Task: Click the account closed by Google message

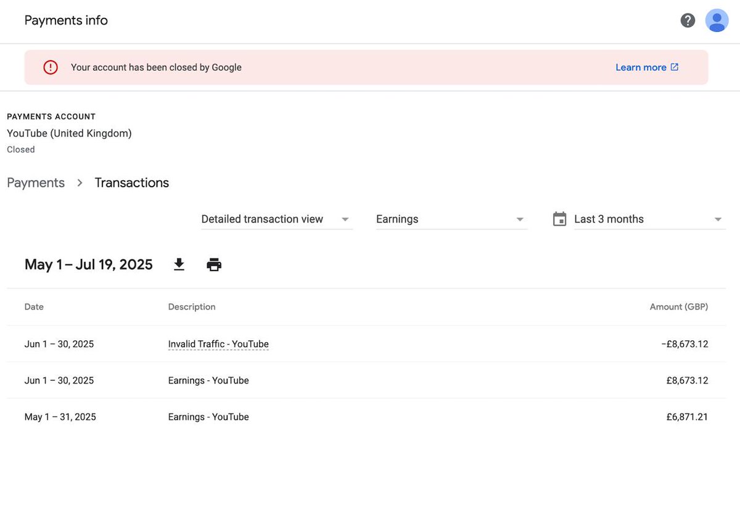Action: click(x=156, y=67)
